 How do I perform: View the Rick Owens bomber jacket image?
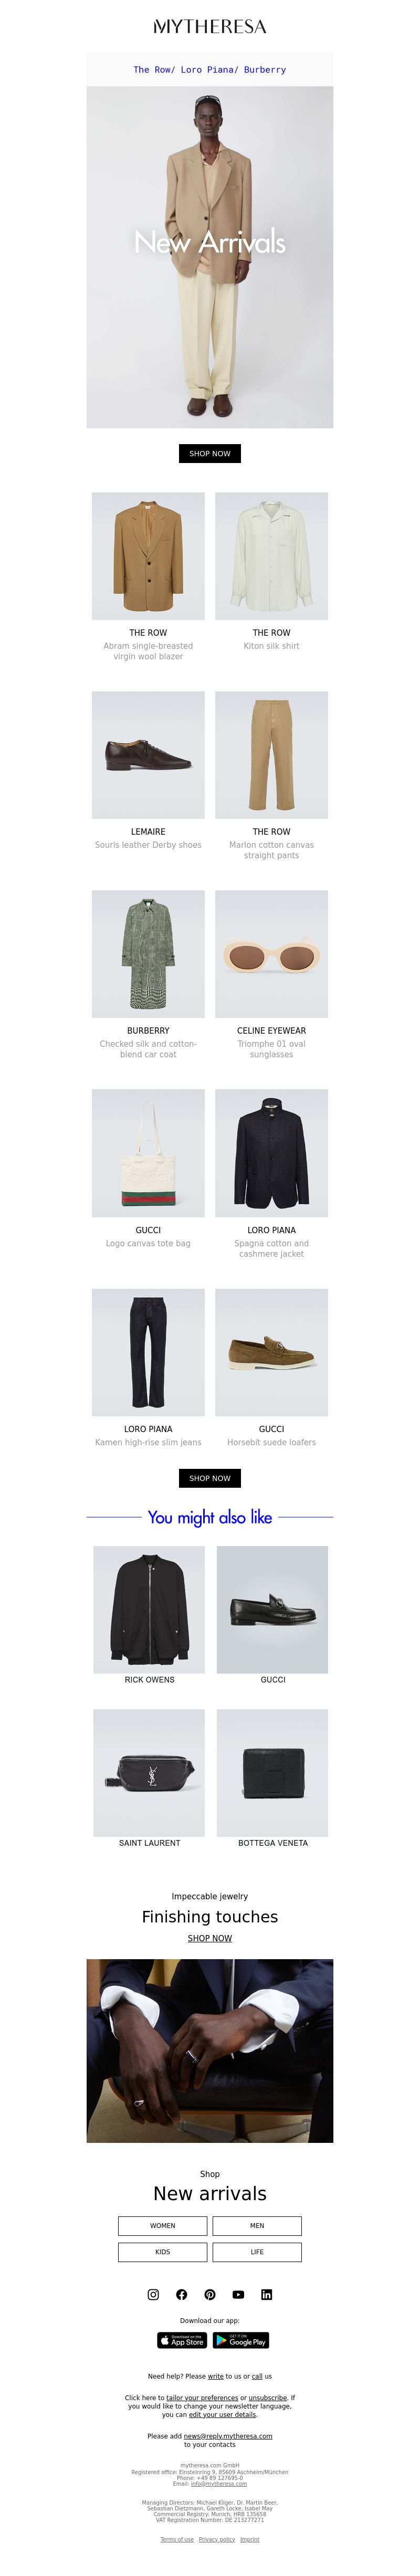(149, 1609)
